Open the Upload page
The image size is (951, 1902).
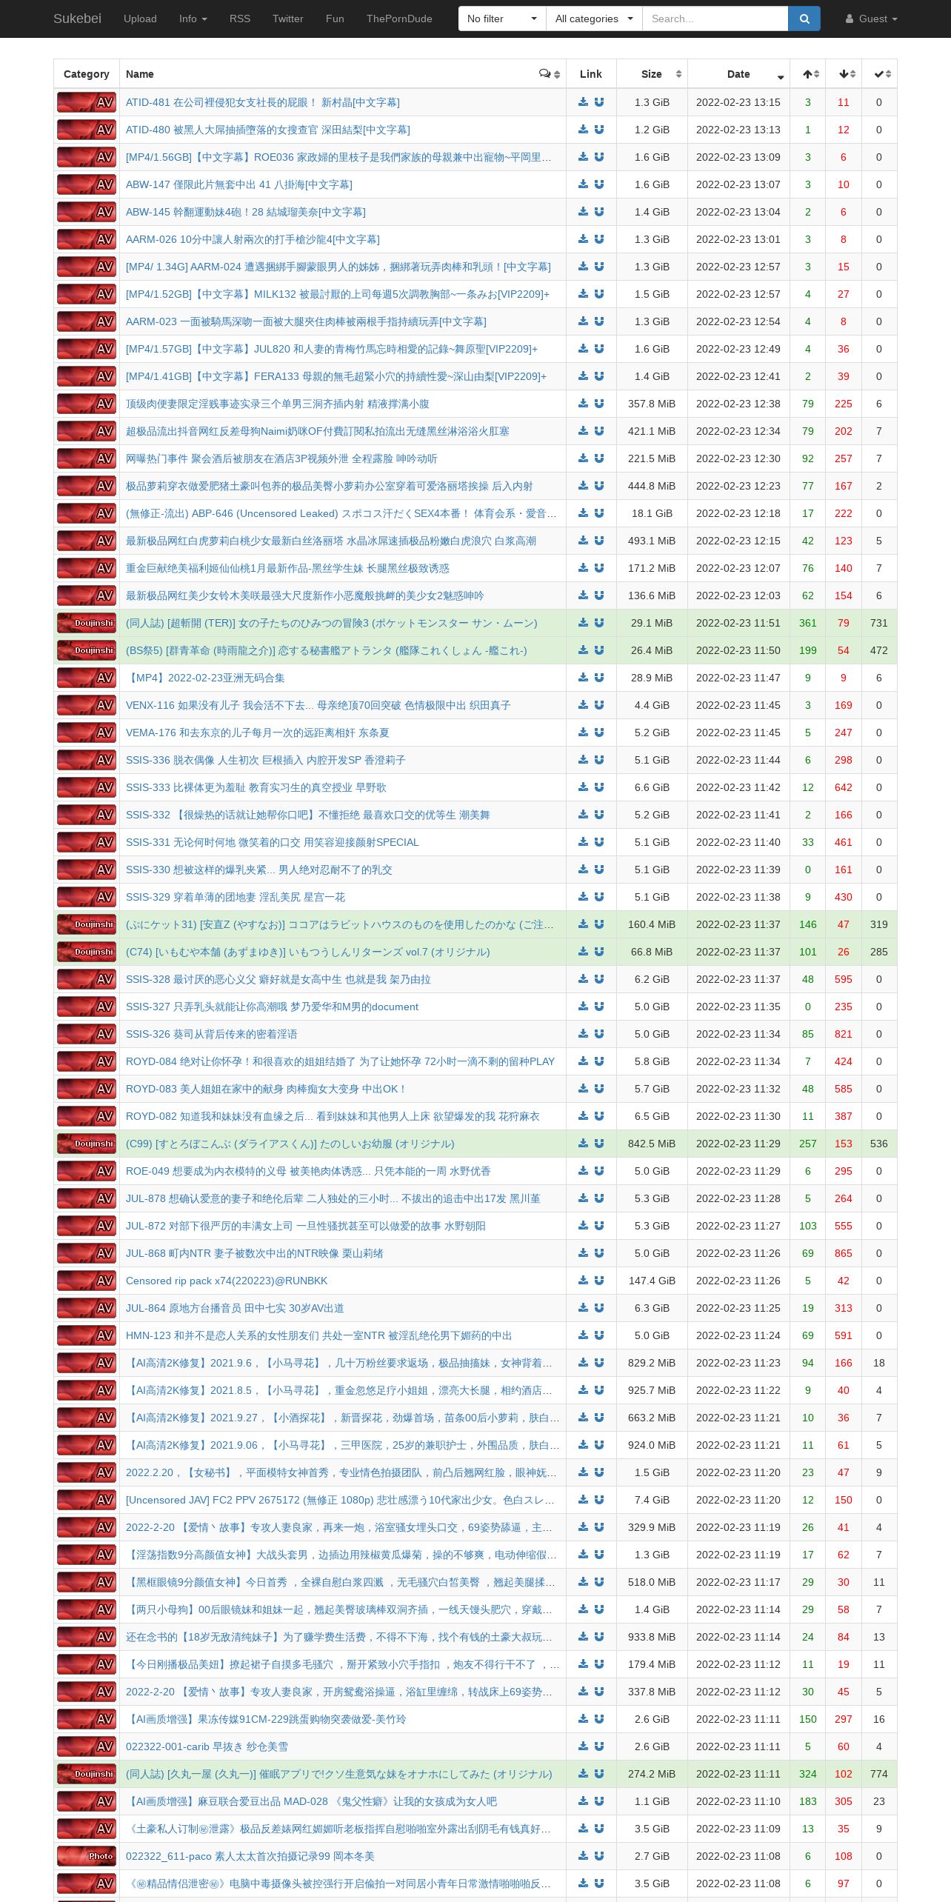140,19
